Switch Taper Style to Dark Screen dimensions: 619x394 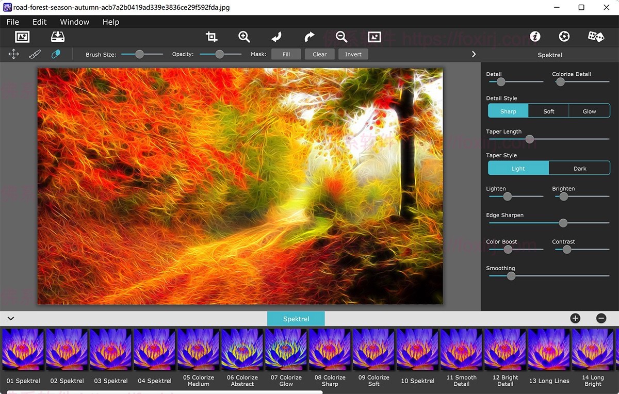(x=580, y=168)
